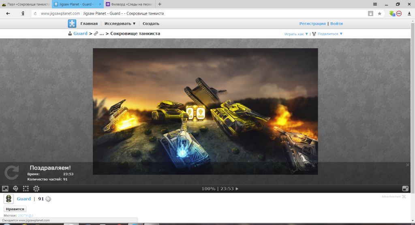The image size is (415, 225).
Task: Go back with the browser back arrow
Action: click(x=8, y=13)
